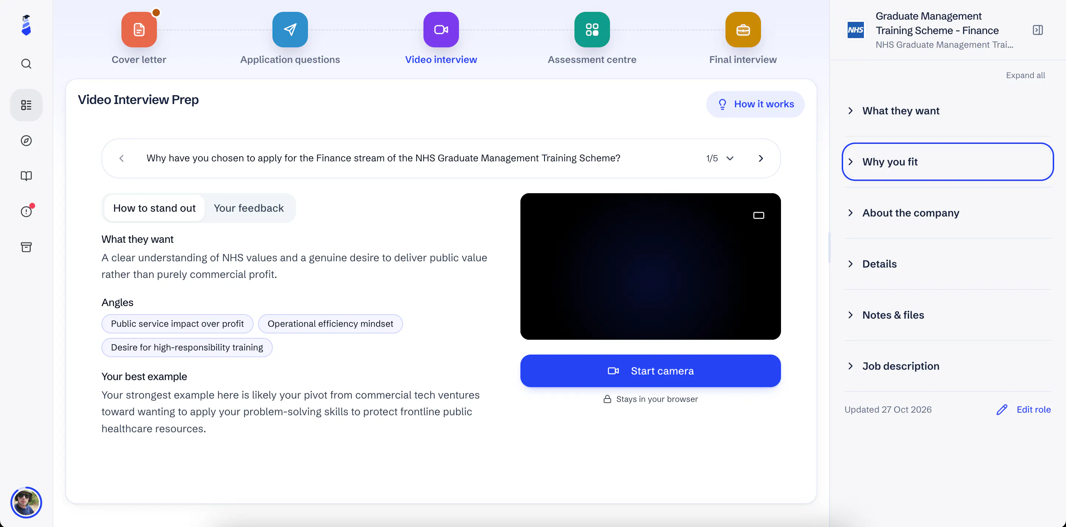Click the black camera preview area
The image size is (1066, 527).
651,266
